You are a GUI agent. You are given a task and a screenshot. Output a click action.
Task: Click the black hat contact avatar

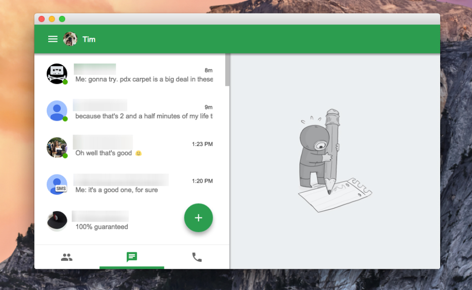tap(57, 221)
